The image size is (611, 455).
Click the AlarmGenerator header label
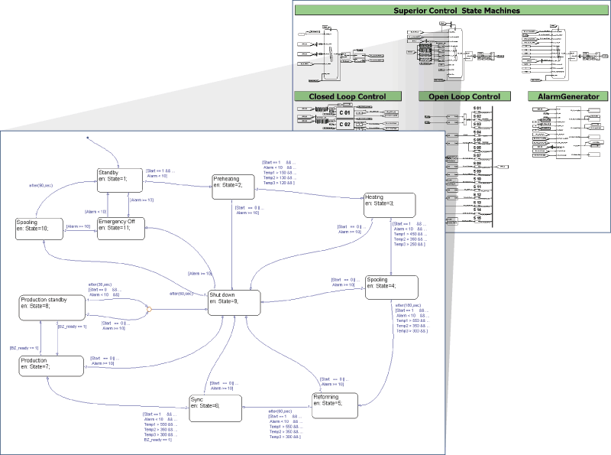click(568, 96)
